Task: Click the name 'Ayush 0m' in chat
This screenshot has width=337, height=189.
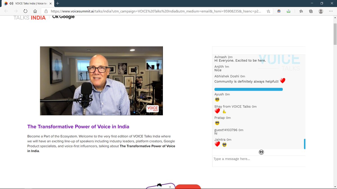Action: click(x=222, y=94)
